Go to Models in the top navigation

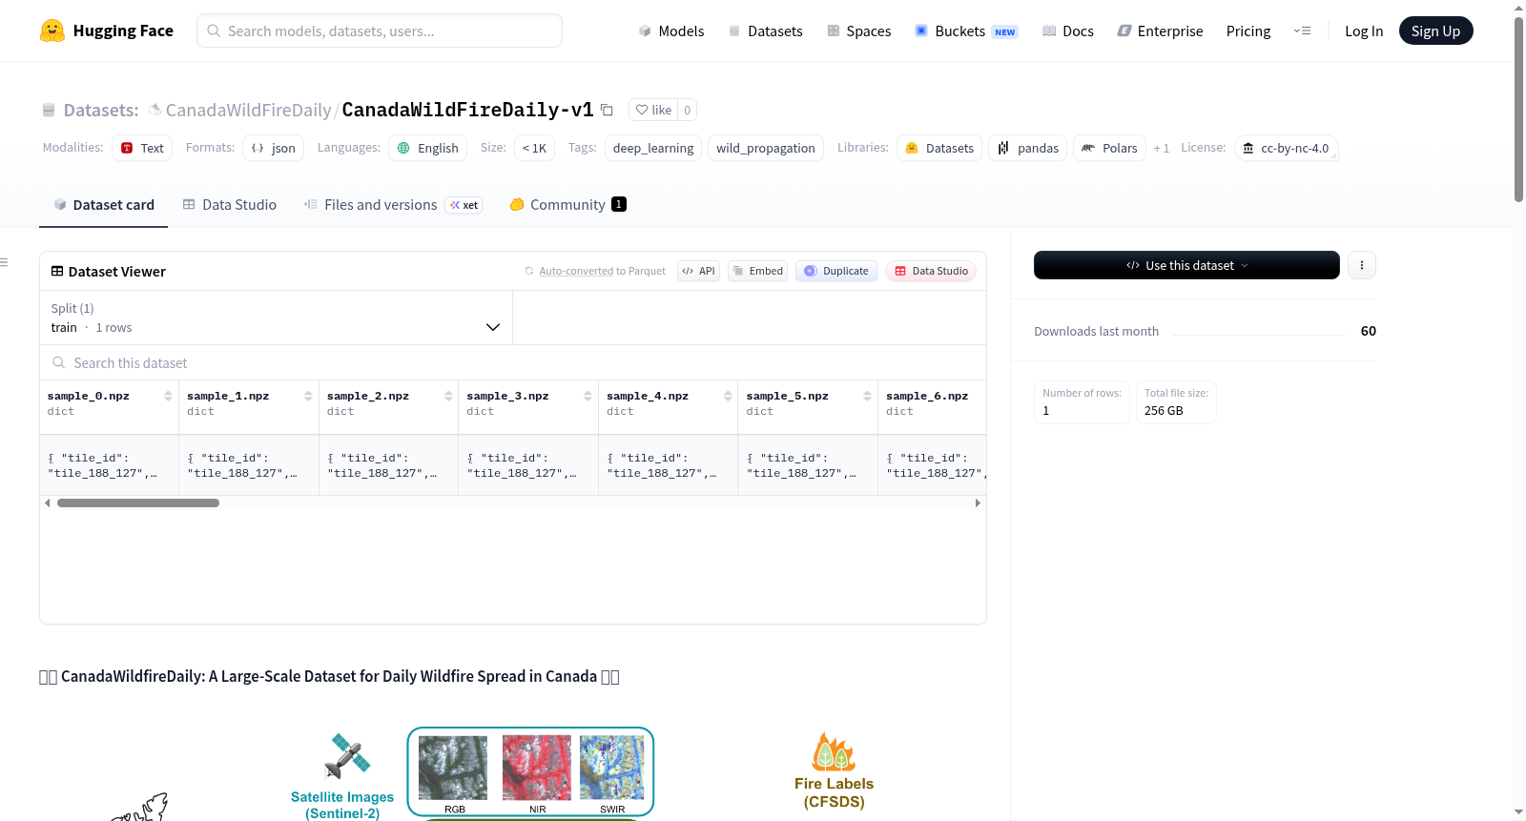point(671,31)
